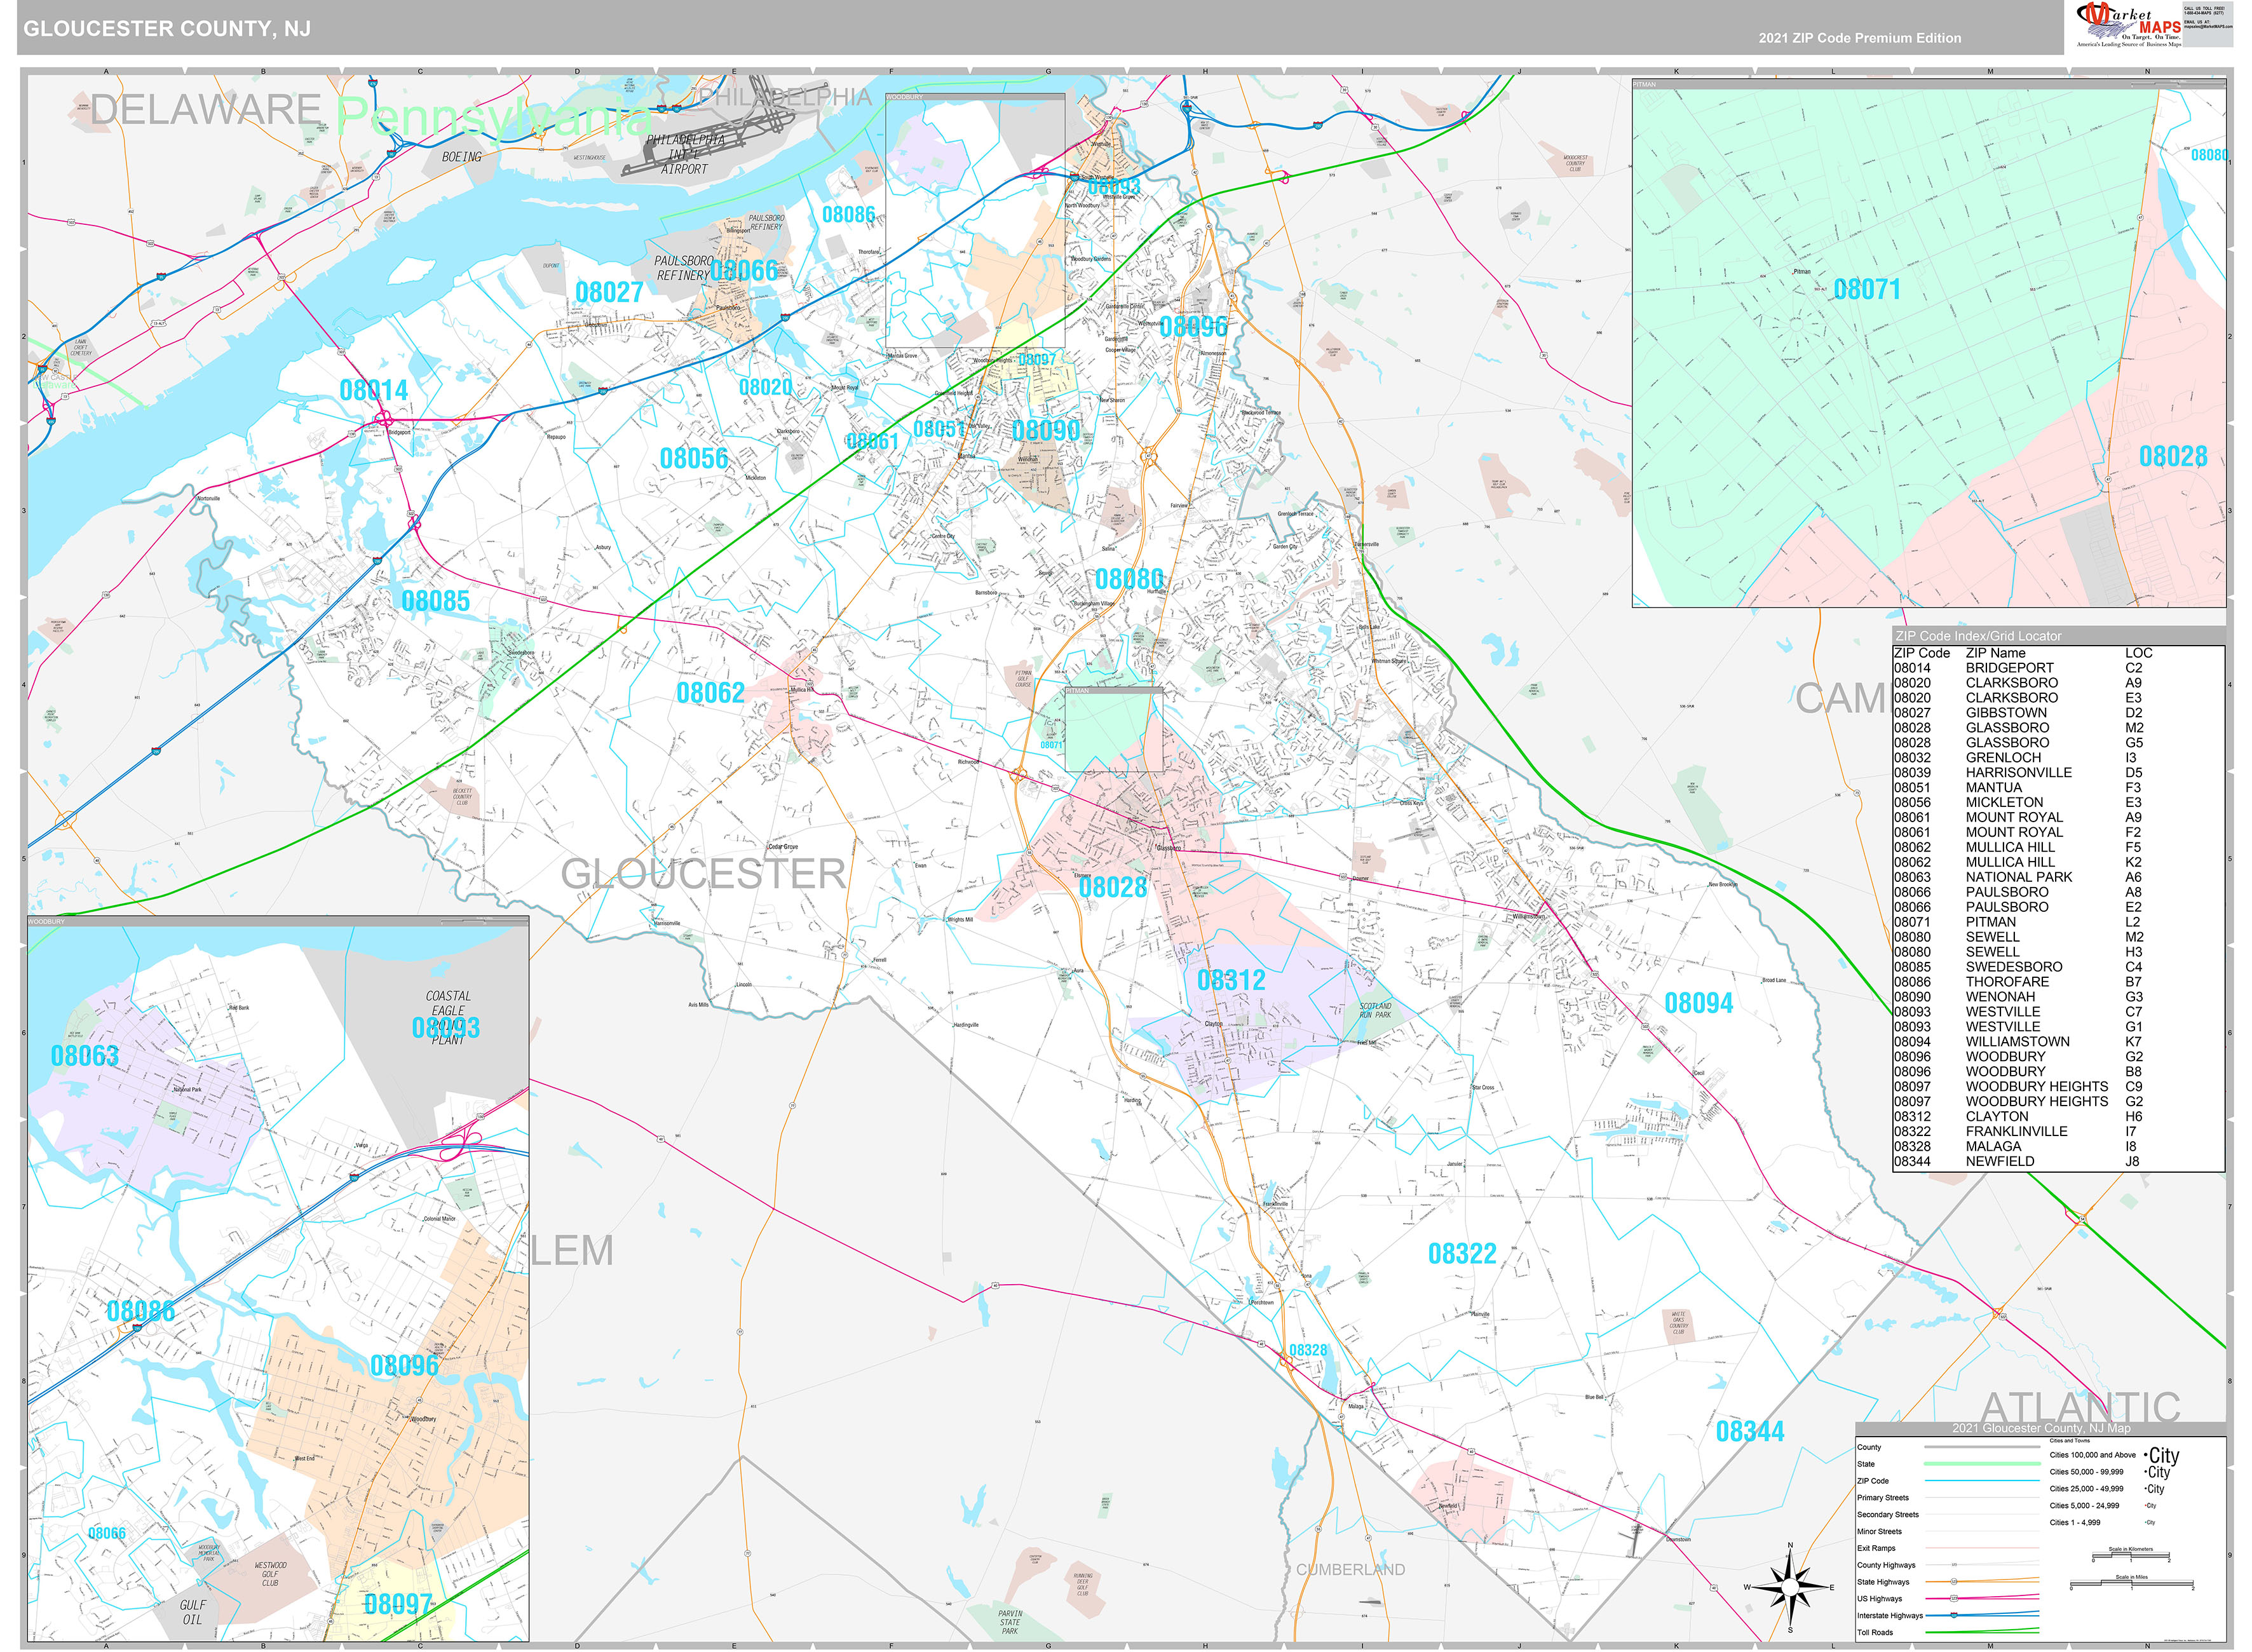The height and width of the screenshot is (1652, 2252).
Task: Click the '2021 Gloucester County, NJ Map' legend title
Action: pos(2041,1428)
